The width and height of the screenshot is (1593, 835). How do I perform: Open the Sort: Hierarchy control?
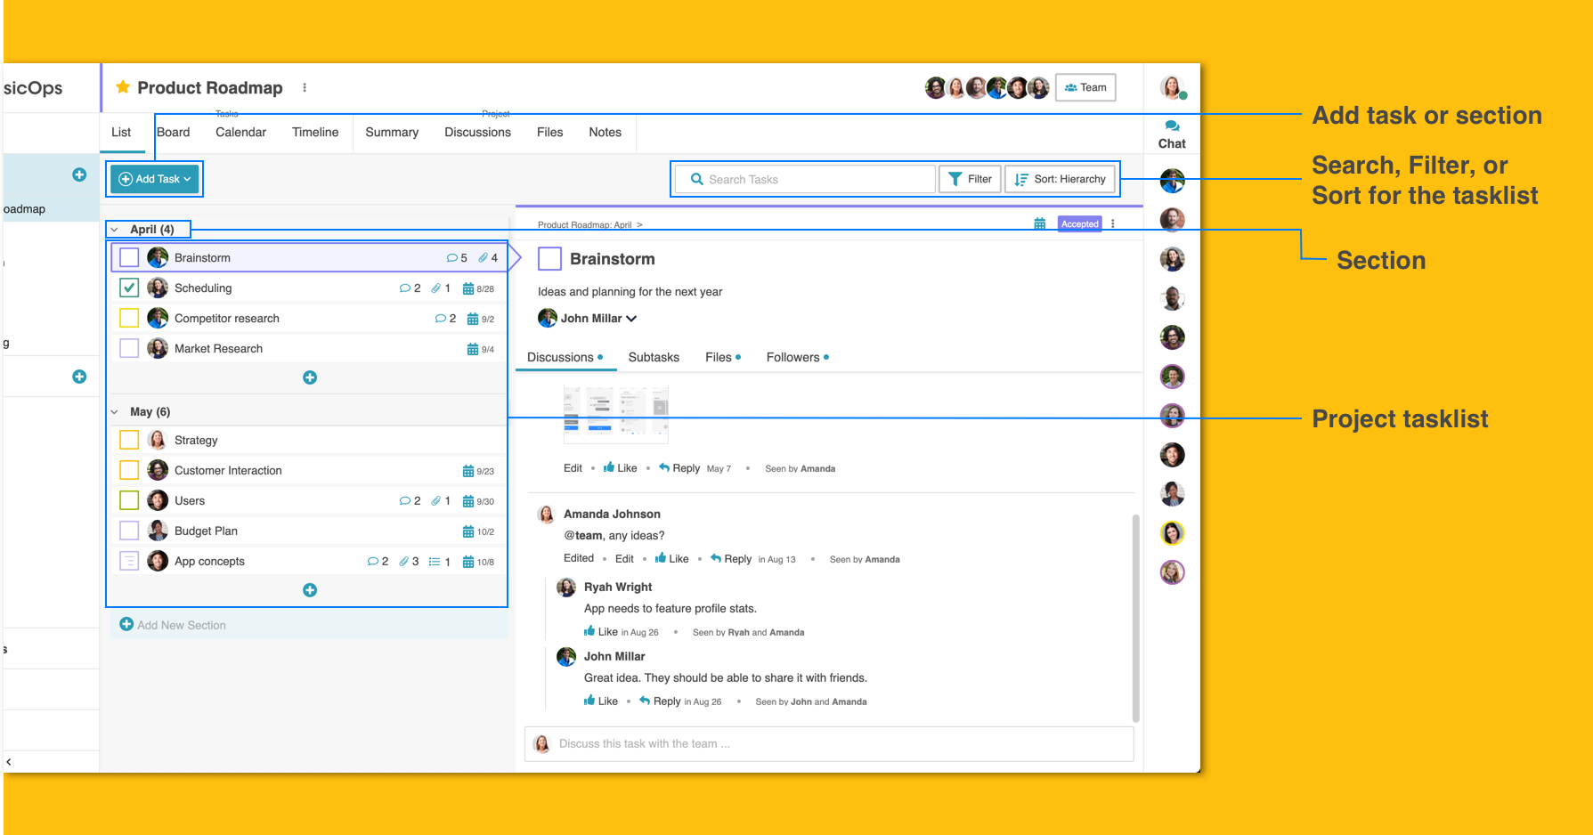coord(1061,179)
